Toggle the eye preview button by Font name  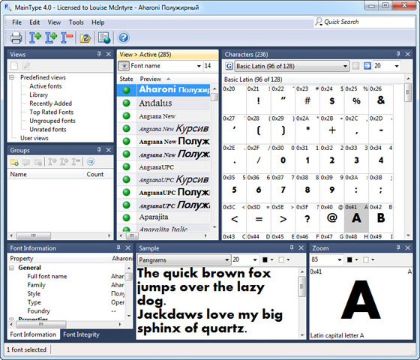124,66
